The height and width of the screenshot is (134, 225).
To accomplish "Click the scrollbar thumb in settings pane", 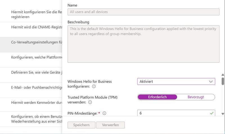I will 223,81.
